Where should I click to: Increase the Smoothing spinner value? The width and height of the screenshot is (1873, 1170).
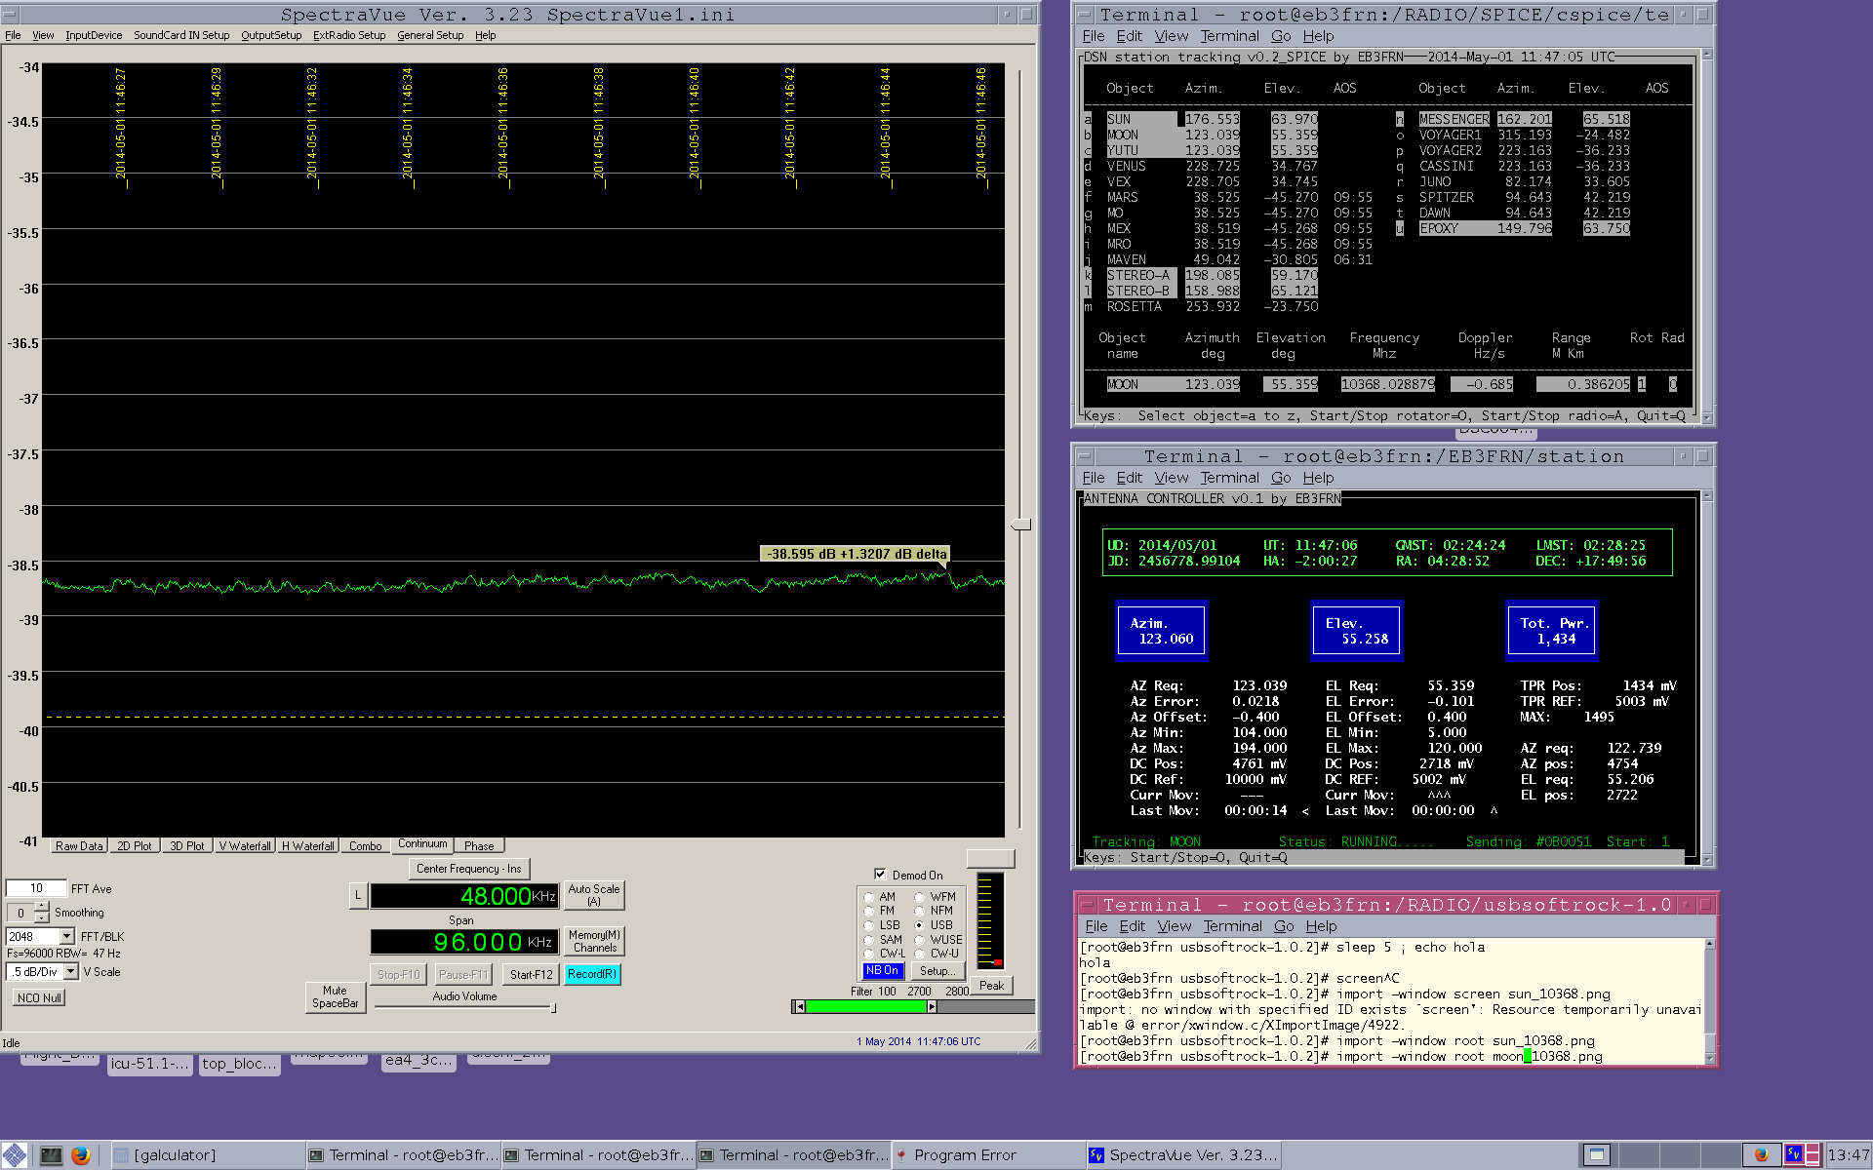(x=41, y=907)
